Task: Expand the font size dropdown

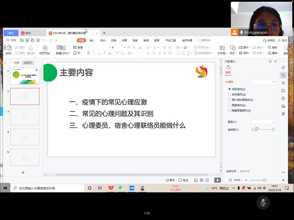Action: 124,48
